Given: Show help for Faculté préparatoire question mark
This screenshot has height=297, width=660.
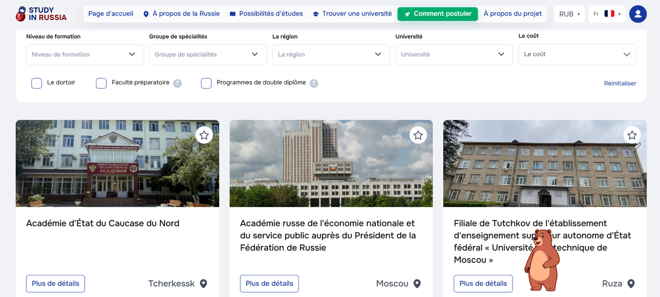Looking at the screenshot, I should point(177,83).
